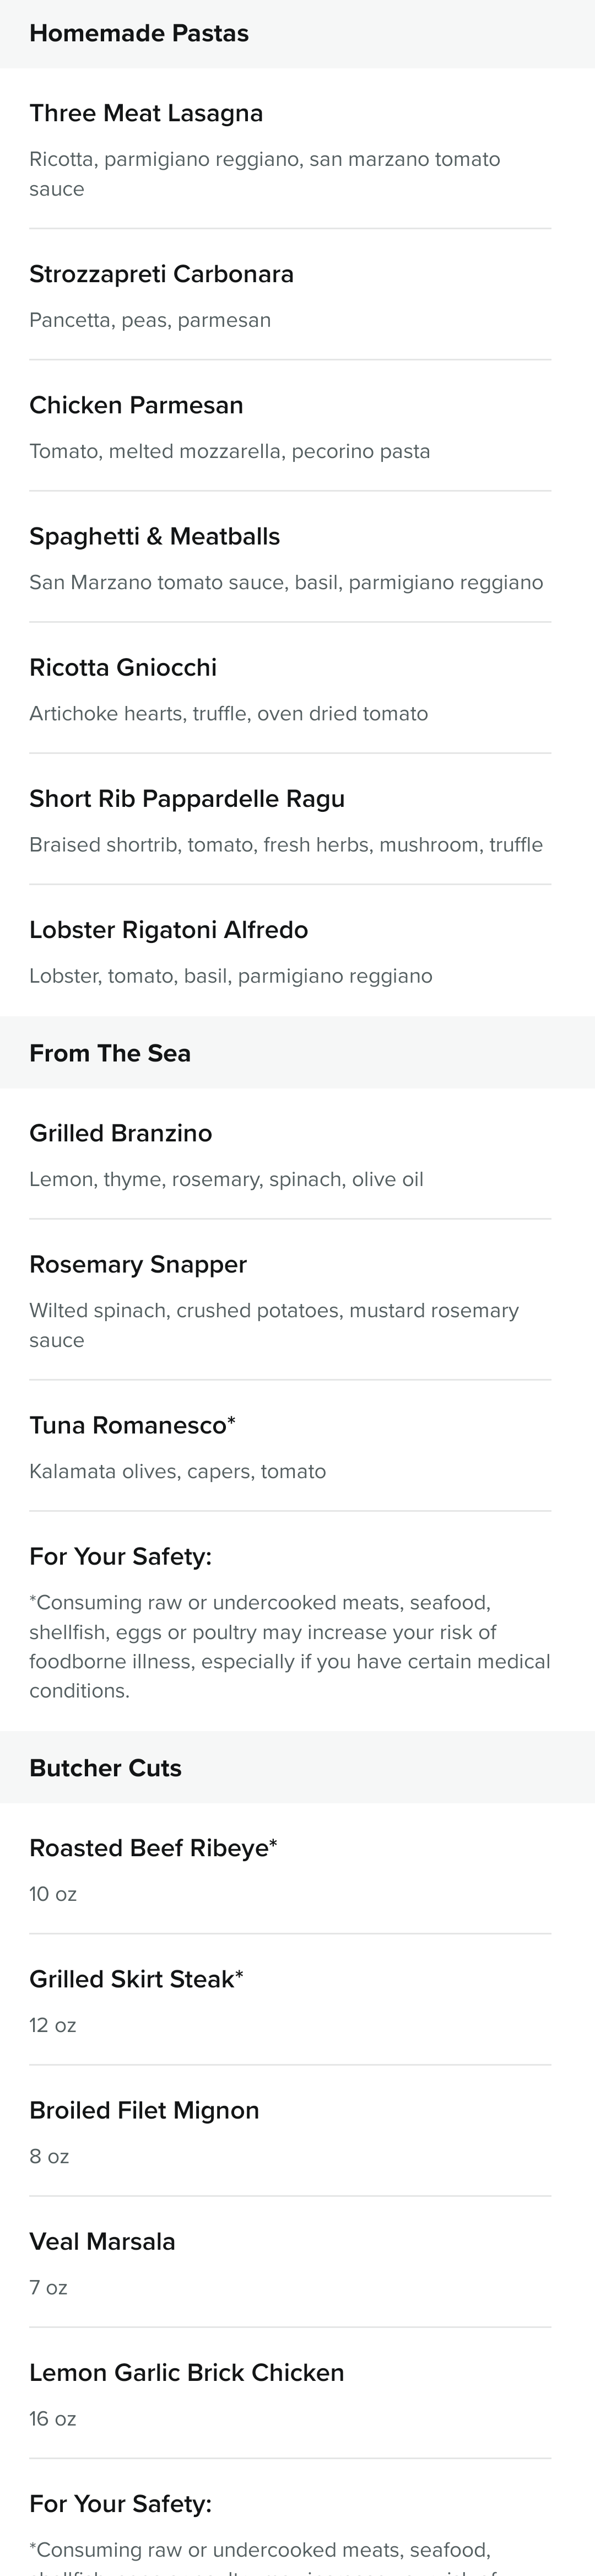The width and height of the screenshot is (595, 2576).
Task: Select the Grilled Branzino dish
Action: pyautogui.click(x=290, y=1153)
